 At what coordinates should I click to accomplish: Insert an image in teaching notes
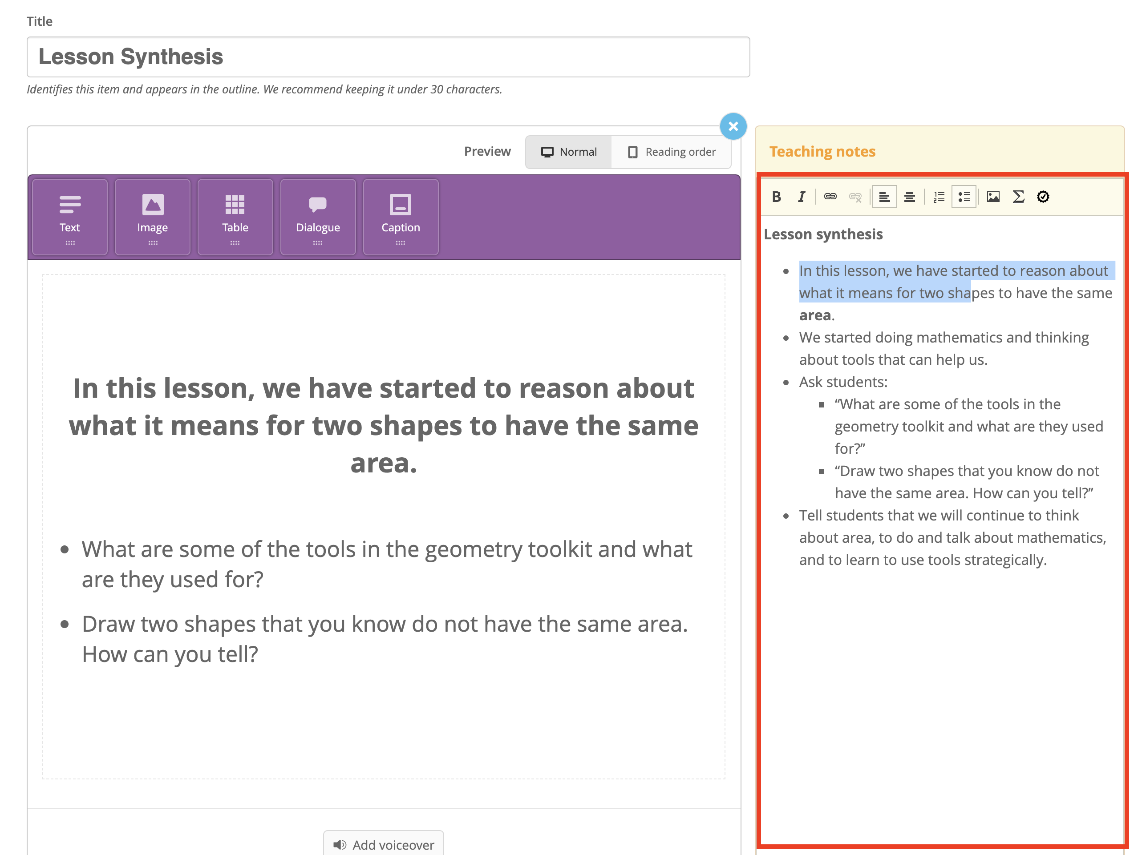coord(993,197)
